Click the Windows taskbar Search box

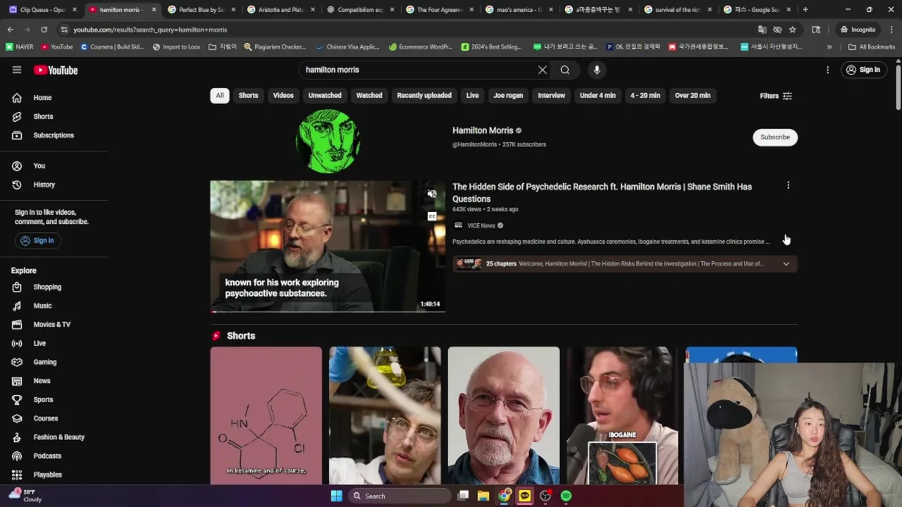click(x=400, y=496)
